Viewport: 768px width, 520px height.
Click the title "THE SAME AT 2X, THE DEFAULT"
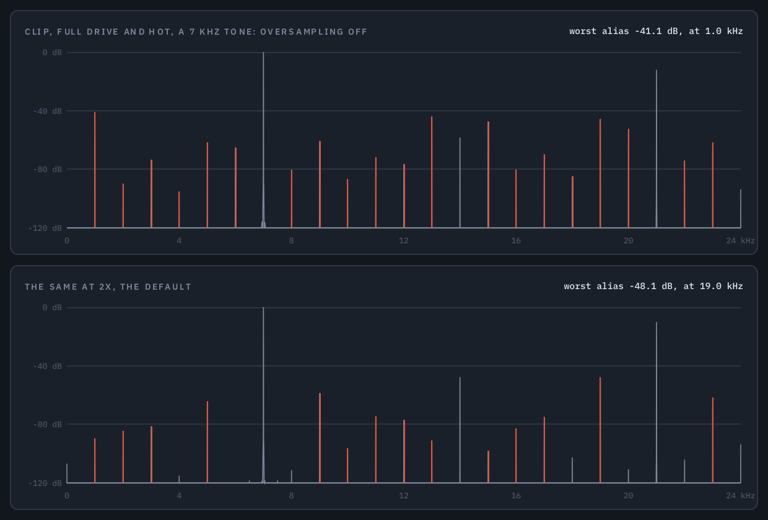click(x=108, y=287)
